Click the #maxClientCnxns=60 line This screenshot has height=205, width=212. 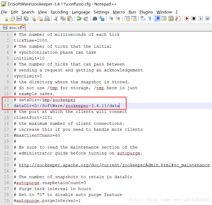[x=37, y=135]
